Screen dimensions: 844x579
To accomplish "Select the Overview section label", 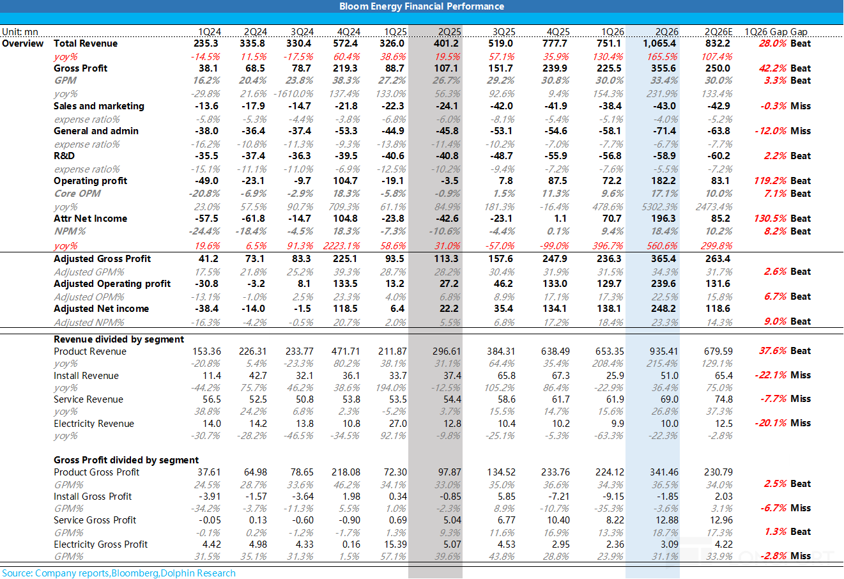I will 23,43.
